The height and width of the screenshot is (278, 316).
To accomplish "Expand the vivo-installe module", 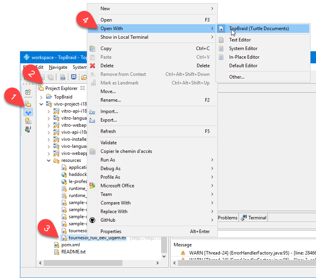I will click(48, 140).
